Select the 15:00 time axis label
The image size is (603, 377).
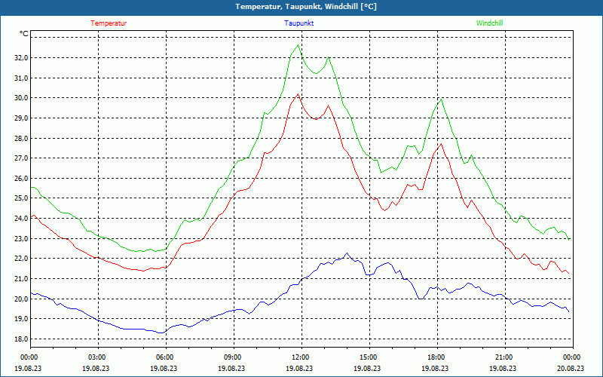coord(368,357)
